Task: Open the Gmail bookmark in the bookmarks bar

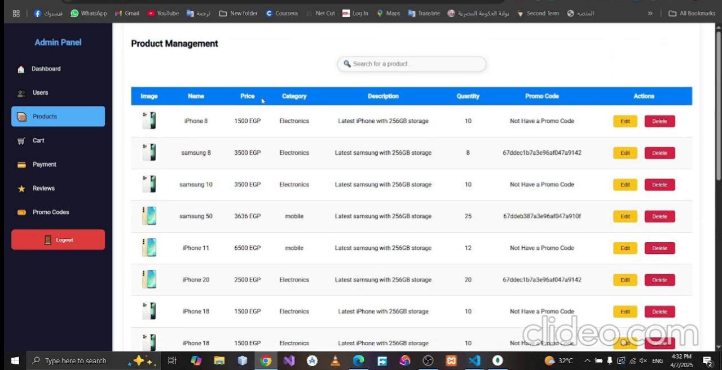Action: click(126, 13)
